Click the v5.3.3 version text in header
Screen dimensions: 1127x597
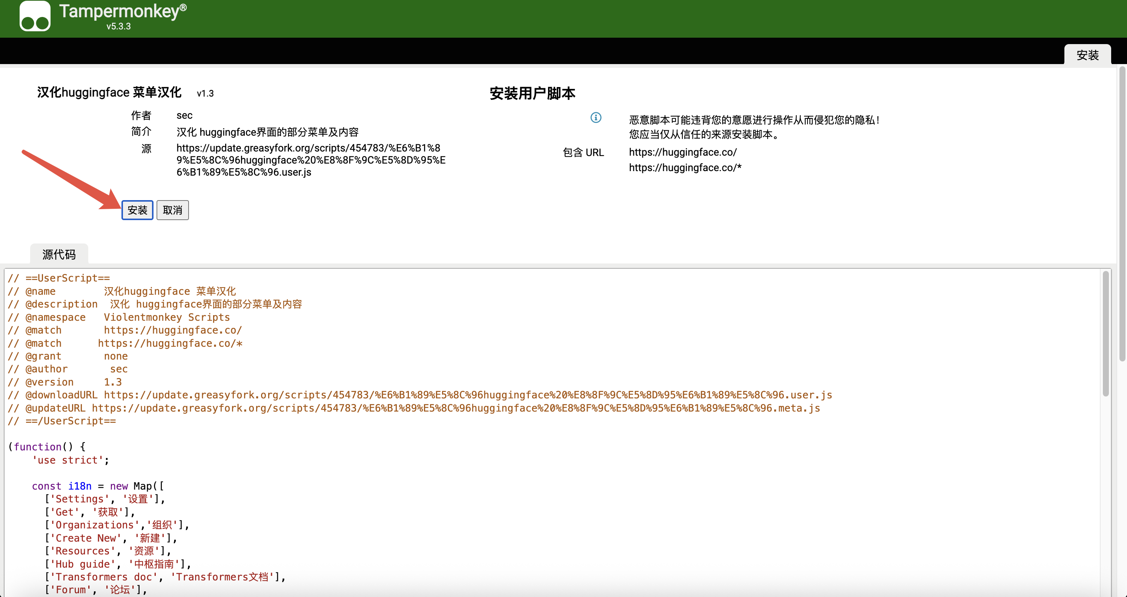(118, 26)
